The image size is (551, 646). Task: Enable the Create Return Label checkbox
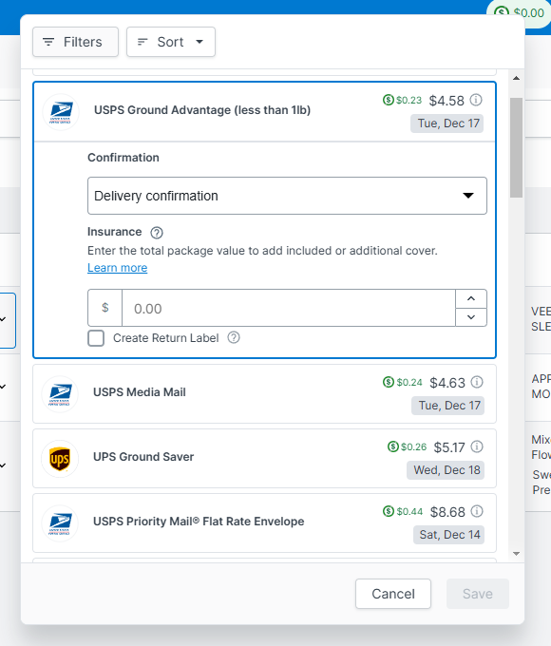[x=96, y=338]
